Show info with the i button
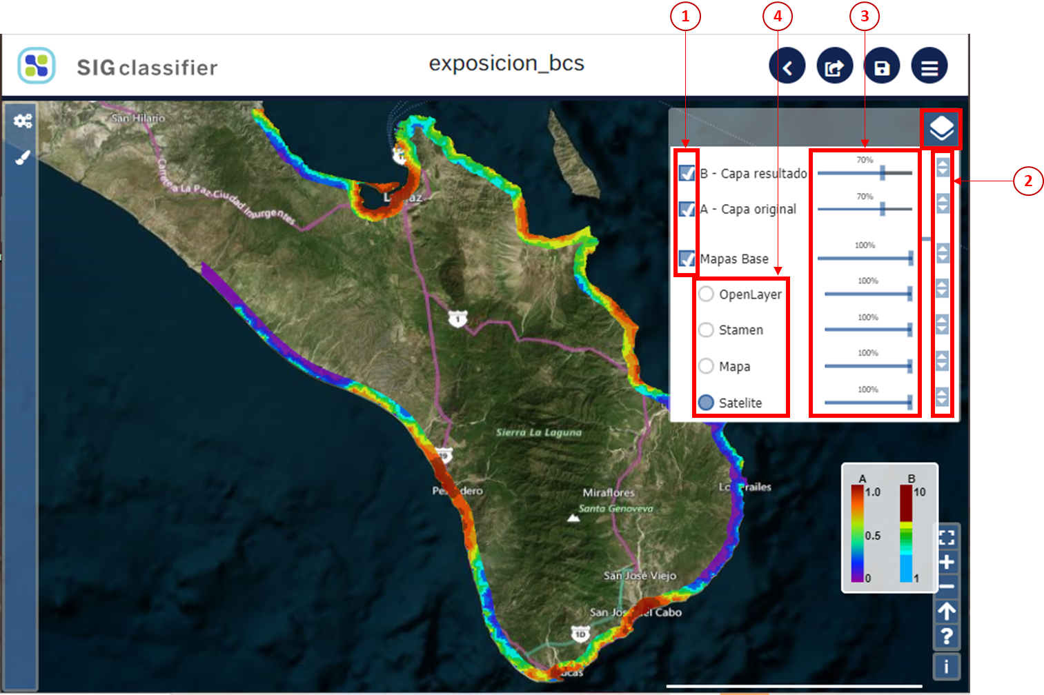Viewport: 1044px width, 695px height. click(947, 667)
